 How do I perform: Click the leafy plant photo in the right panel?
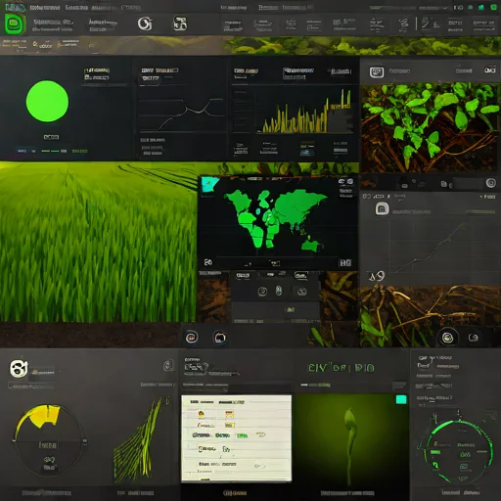pos(431,128)
